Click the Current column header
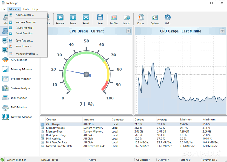 coord(145,119)
